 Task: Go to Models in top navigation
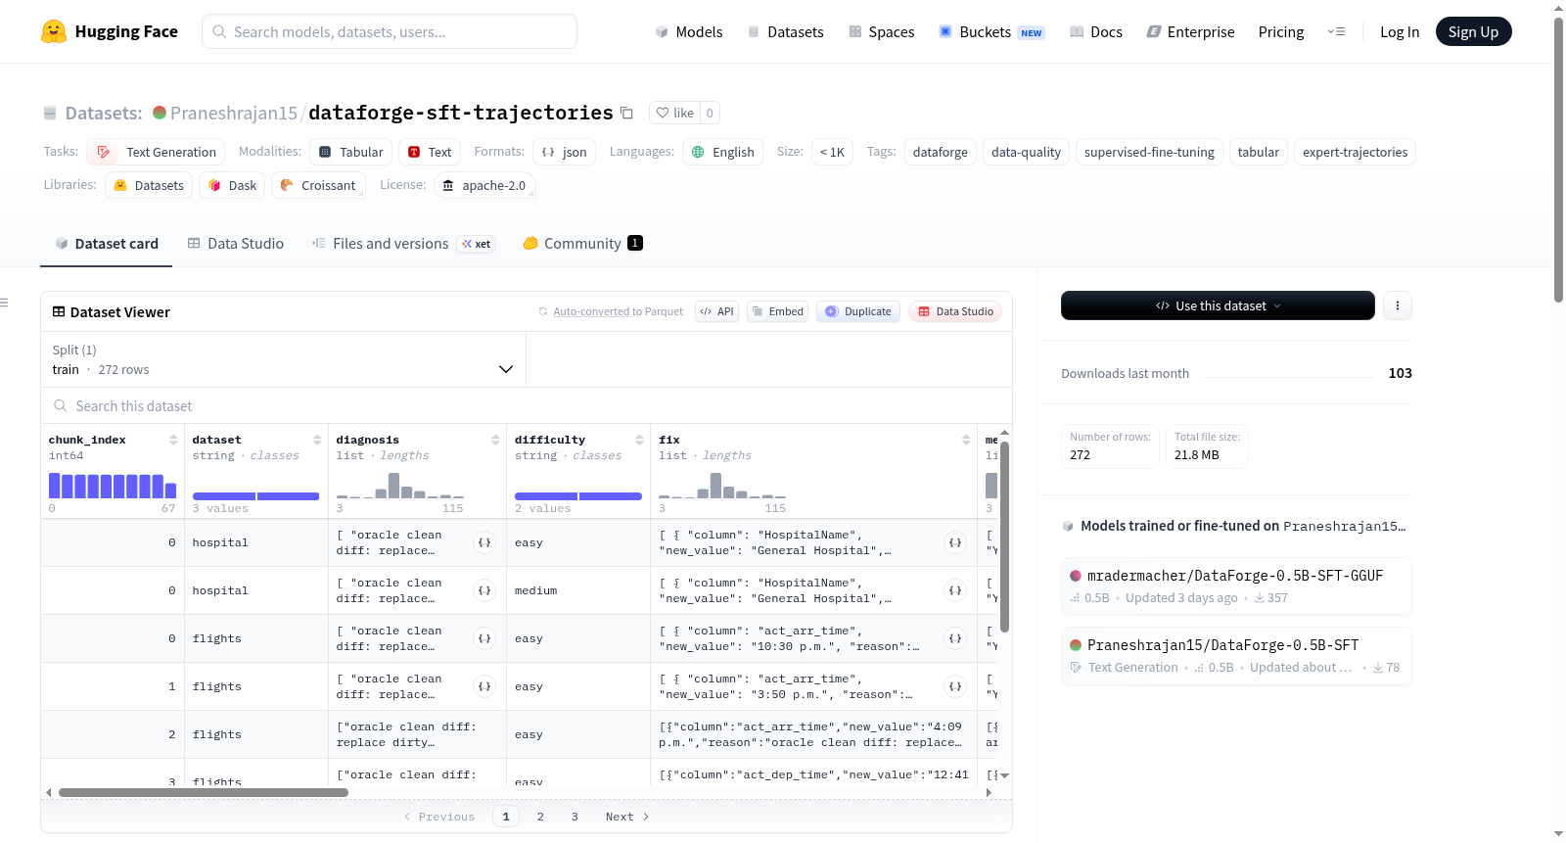(x=689, y=31)
